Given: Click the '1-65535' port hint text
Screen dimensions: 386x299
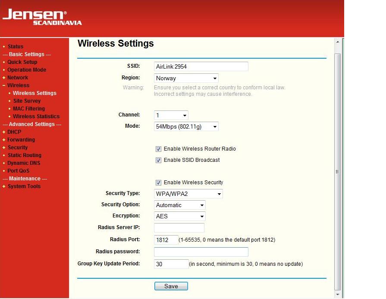Looking at the screenshot, I should pyautogui.click(x=227, y=239).
